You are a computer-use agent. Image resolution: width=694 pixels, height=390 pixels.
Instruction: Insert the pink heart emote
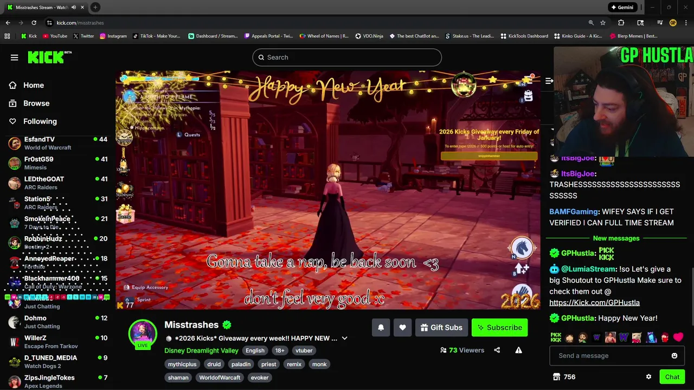678,337
